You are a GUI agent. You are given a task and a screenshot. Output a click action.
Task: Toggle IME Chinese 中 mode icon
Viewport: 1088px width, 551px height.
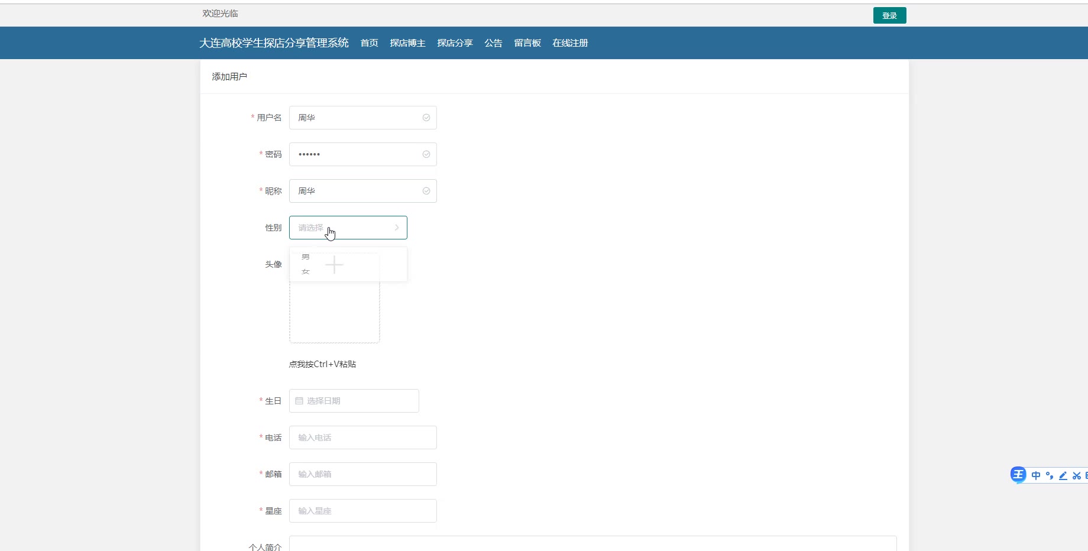[x=1036, y=475]
